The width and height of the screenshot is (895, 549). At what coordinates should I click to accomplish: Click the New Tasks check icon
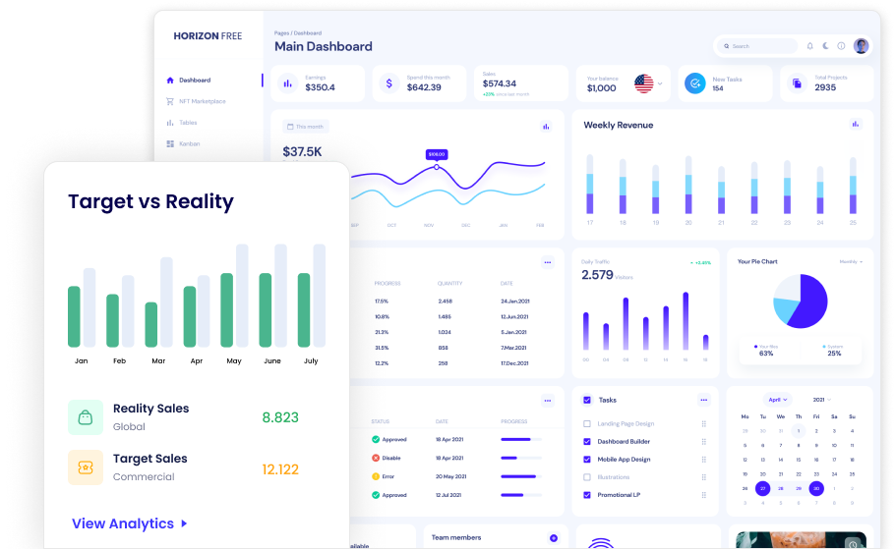[x=695, y=83]
